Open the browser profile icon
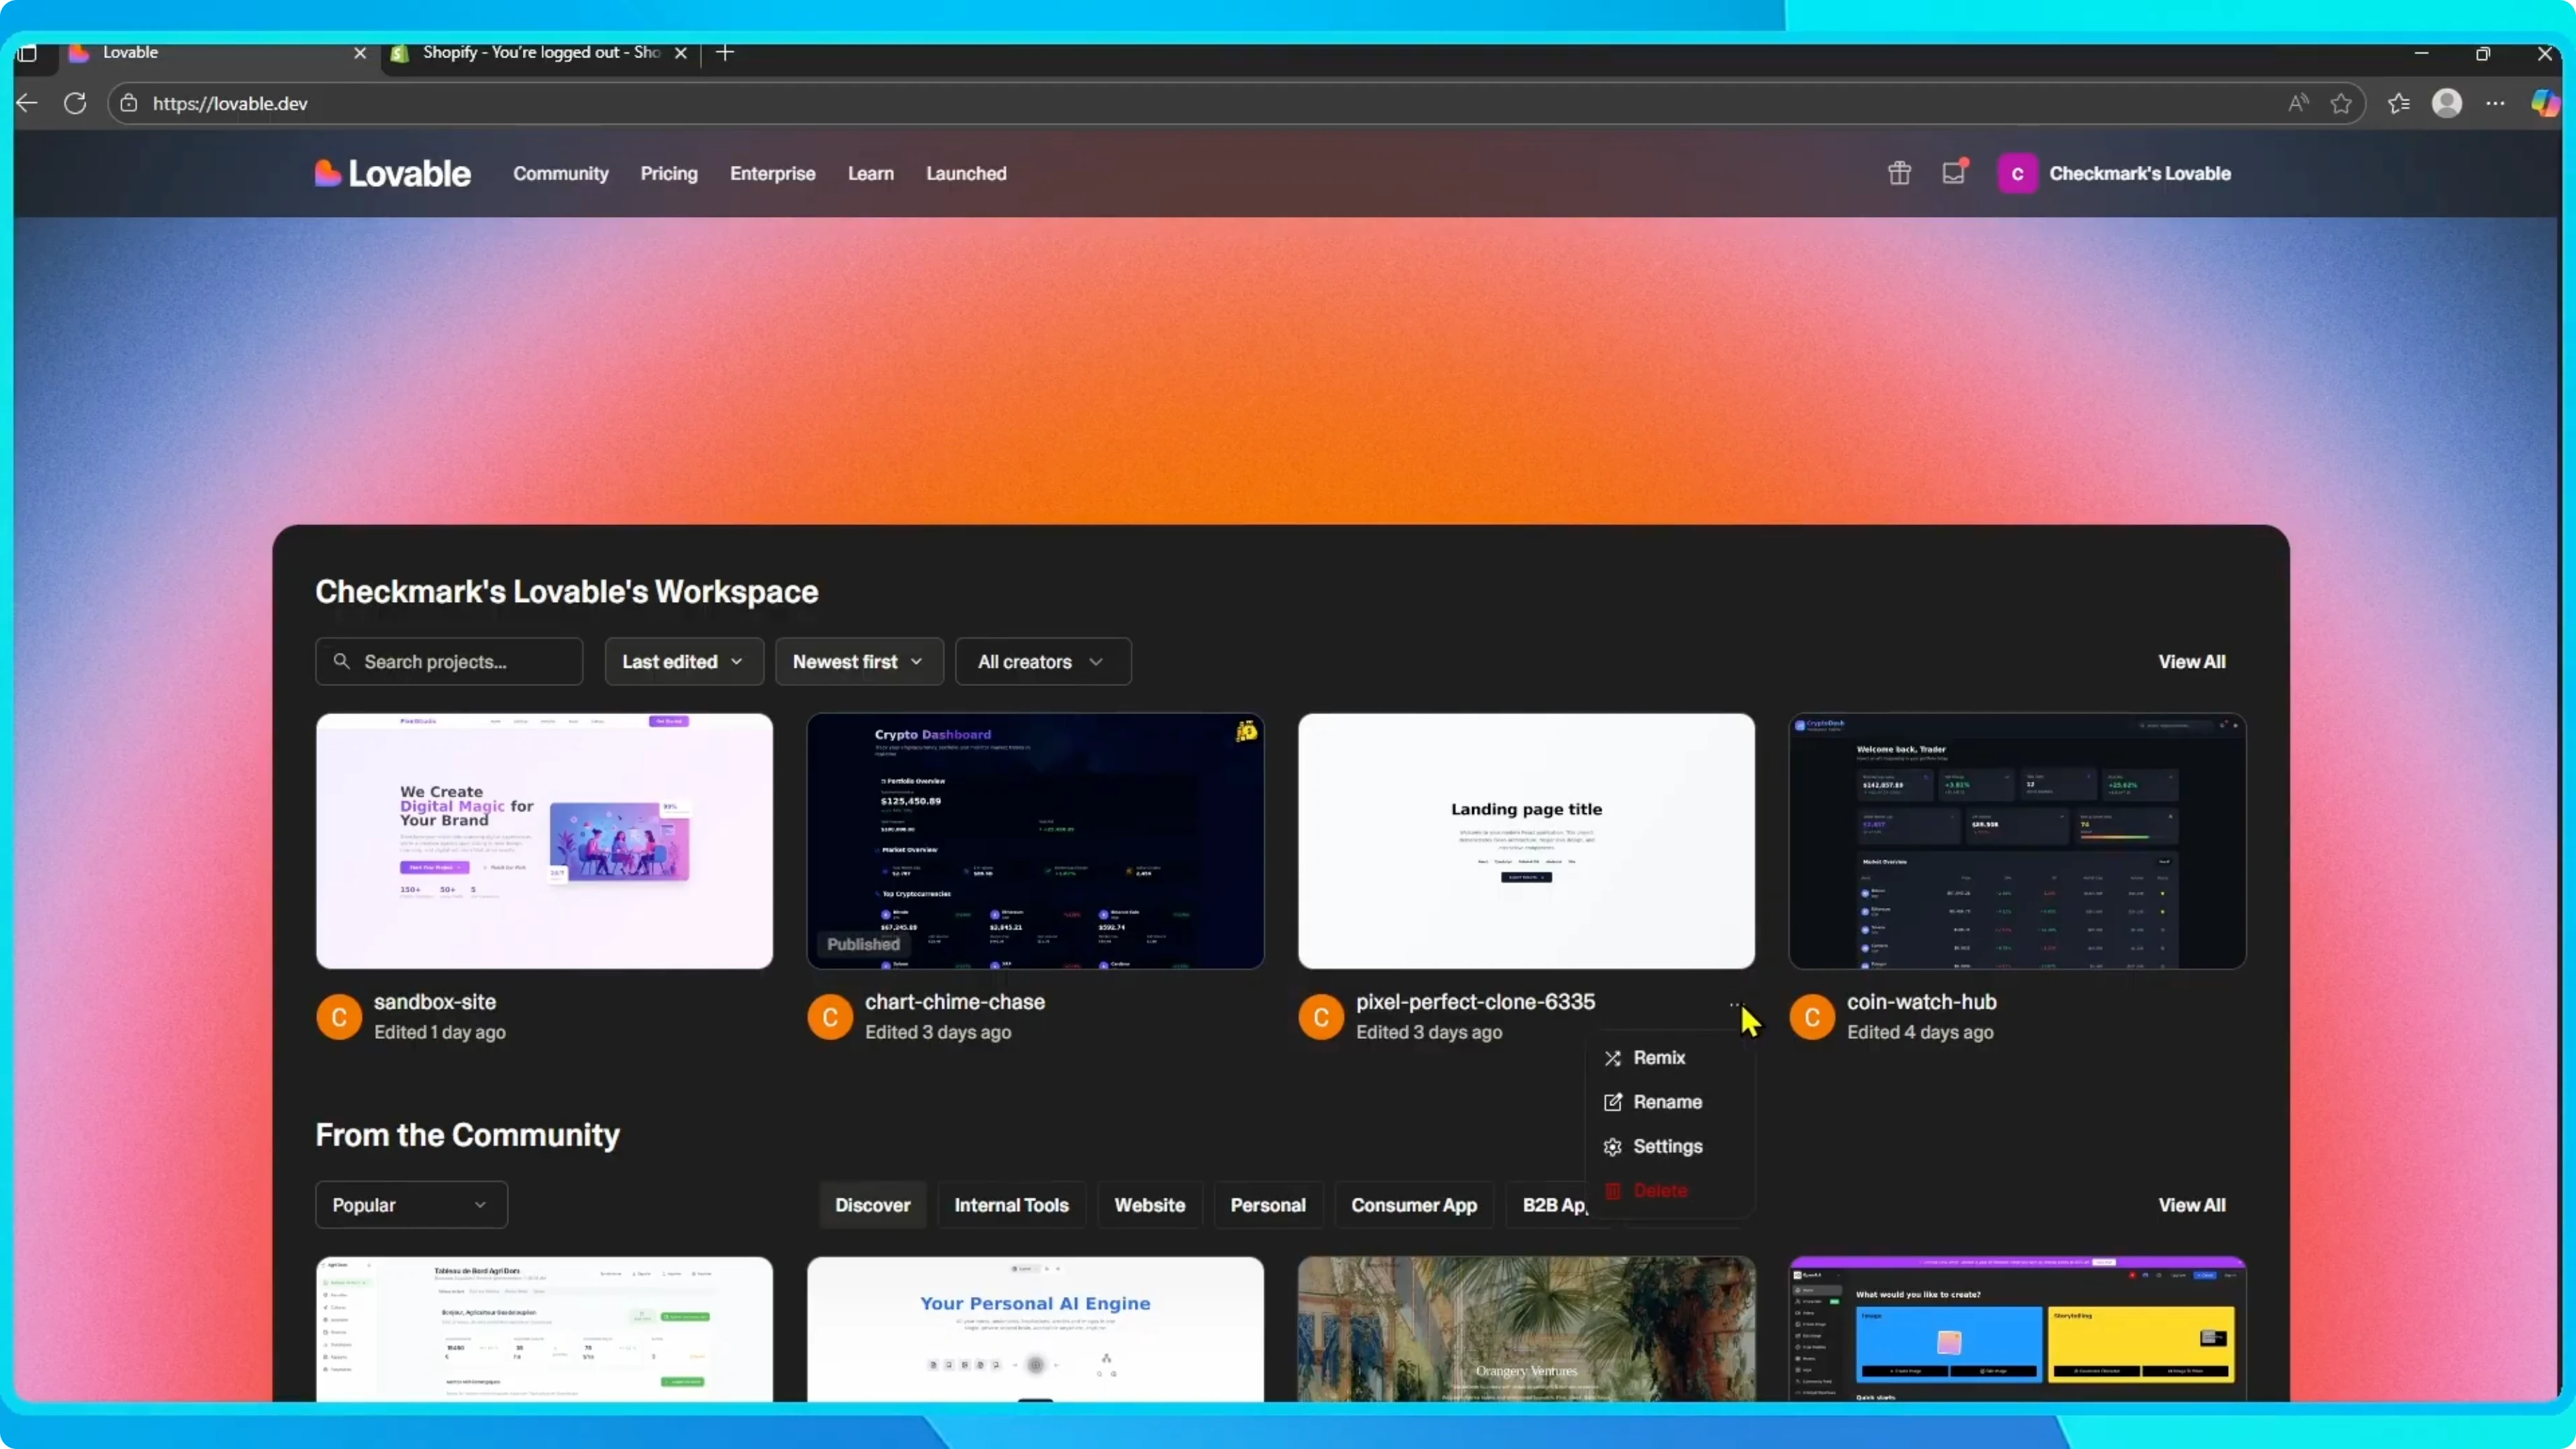The width and height of the screenshot is (2576, 1449). coord(2447,103)
